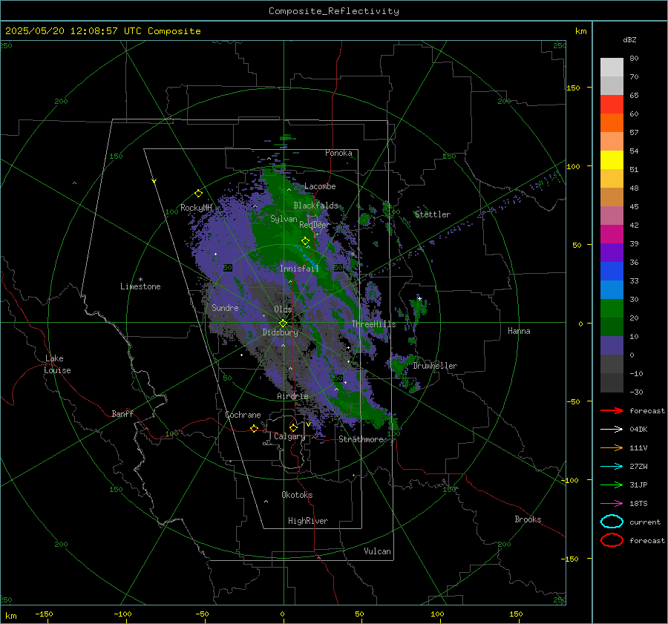Image resolution: width=668 pixels, height=624 pixels.
Task: Click the Strathmore town label
Action: pos(361,439)
